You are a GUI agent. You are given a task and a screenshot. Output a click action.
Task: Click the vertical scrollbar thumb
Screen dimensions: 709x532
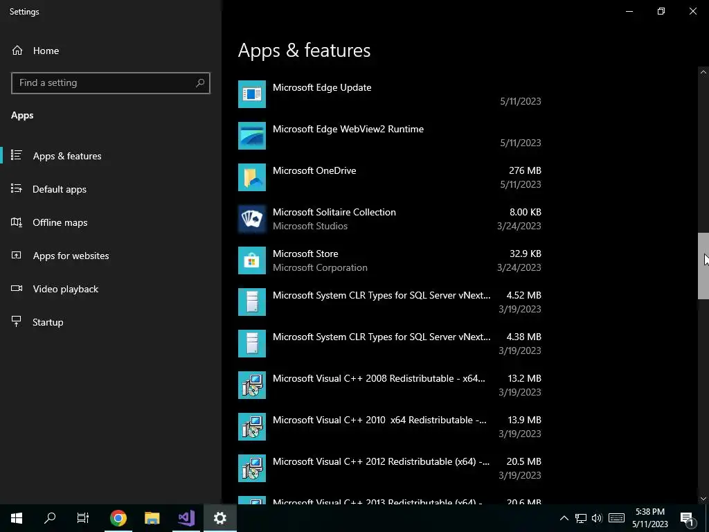pos(703,266)
